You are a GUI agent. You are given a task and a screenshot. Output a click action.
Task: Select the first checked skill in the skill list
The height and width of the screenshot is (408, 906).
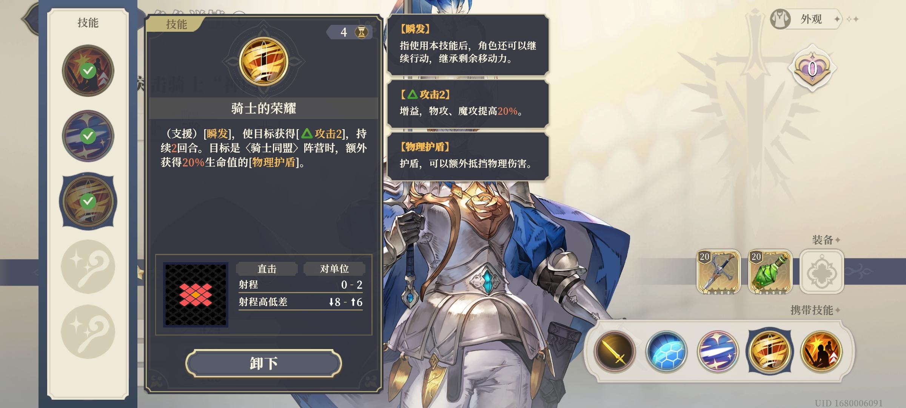(88, 71)
